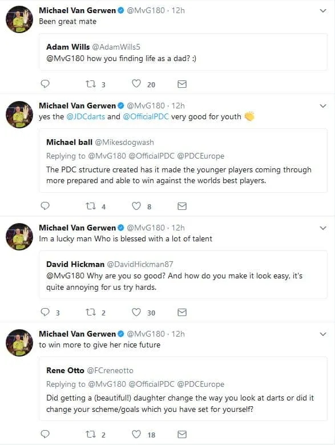The image size is (335, 445).
Task: Send "Been great mate" tweet via direct message
Action: [181, 84]
